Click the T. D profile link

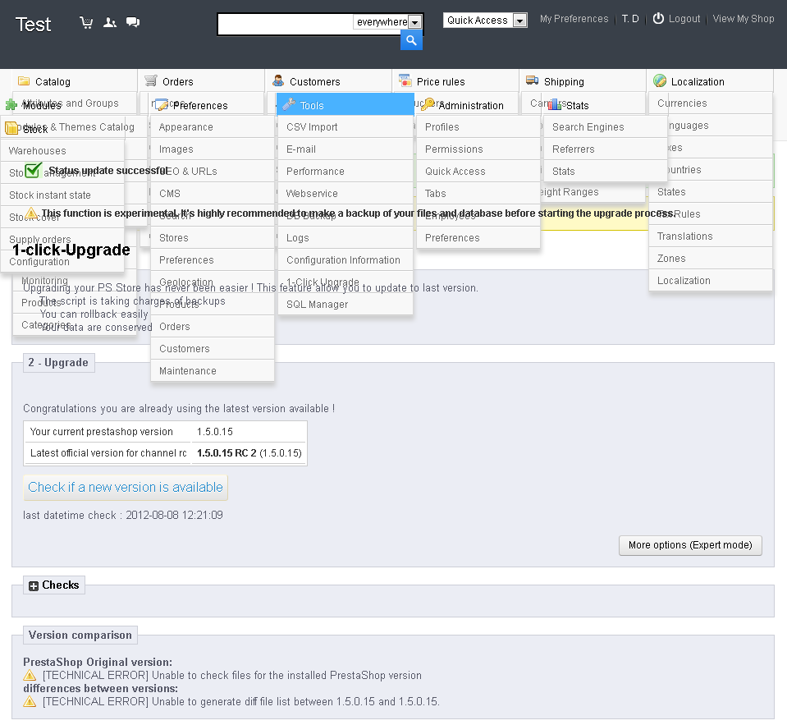click(x=630, y=19)
